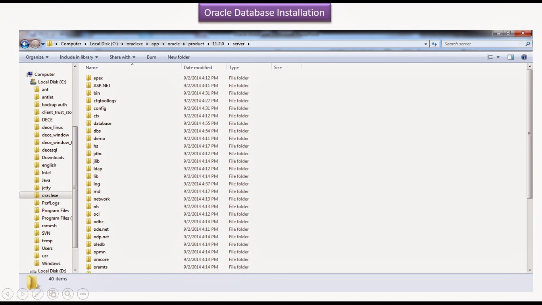Image resolution: width=542 pixels, height=305 pixels.
Task: Click the refresh icon beside address bar
Action: pos(434,44)
